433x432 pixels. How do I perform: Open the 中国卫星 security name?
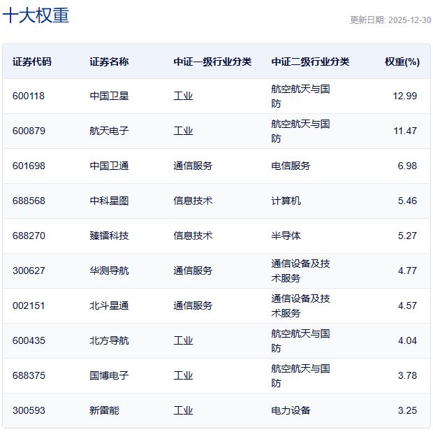[109, 96]
